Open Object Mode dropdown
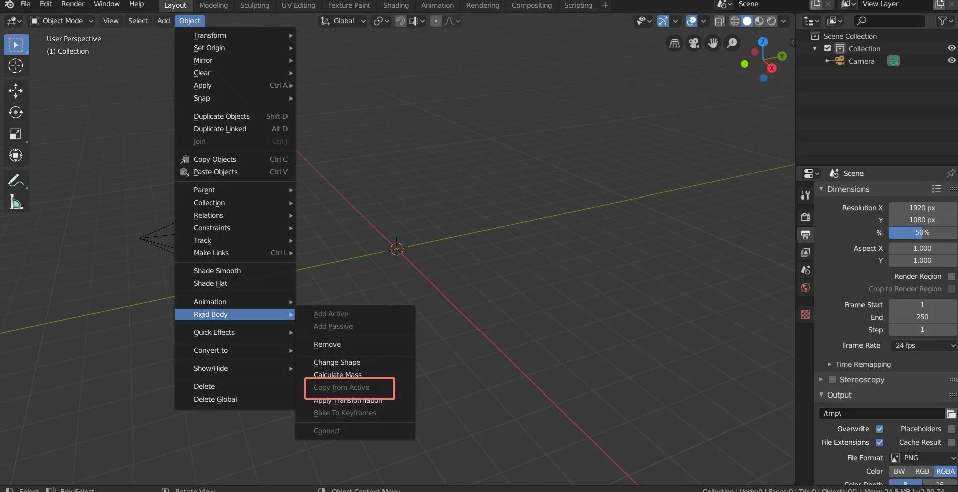Image resolution: width=958 pixels, height=492 pixels. pyautogui.click(x=61, y=21)
